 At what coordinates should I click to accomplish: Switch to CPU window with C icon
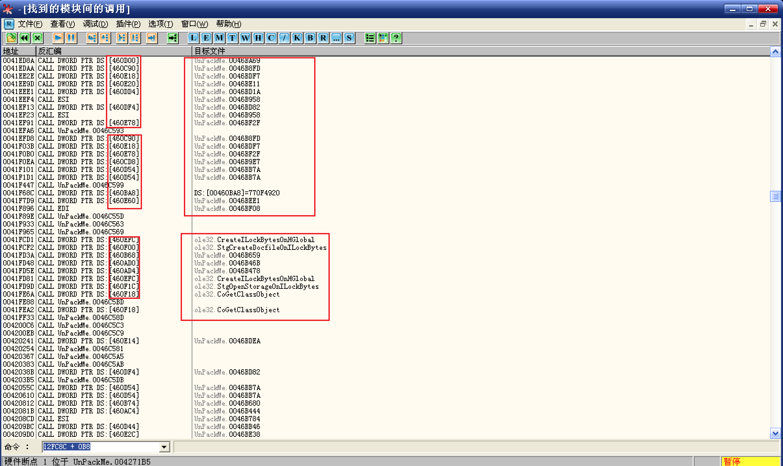coord(271,38)
